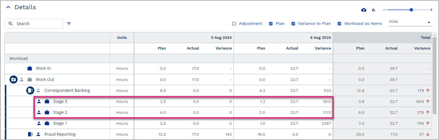Open the Hide dropdown menu
This screenshot has width=439, height=140.
point(410,22)
